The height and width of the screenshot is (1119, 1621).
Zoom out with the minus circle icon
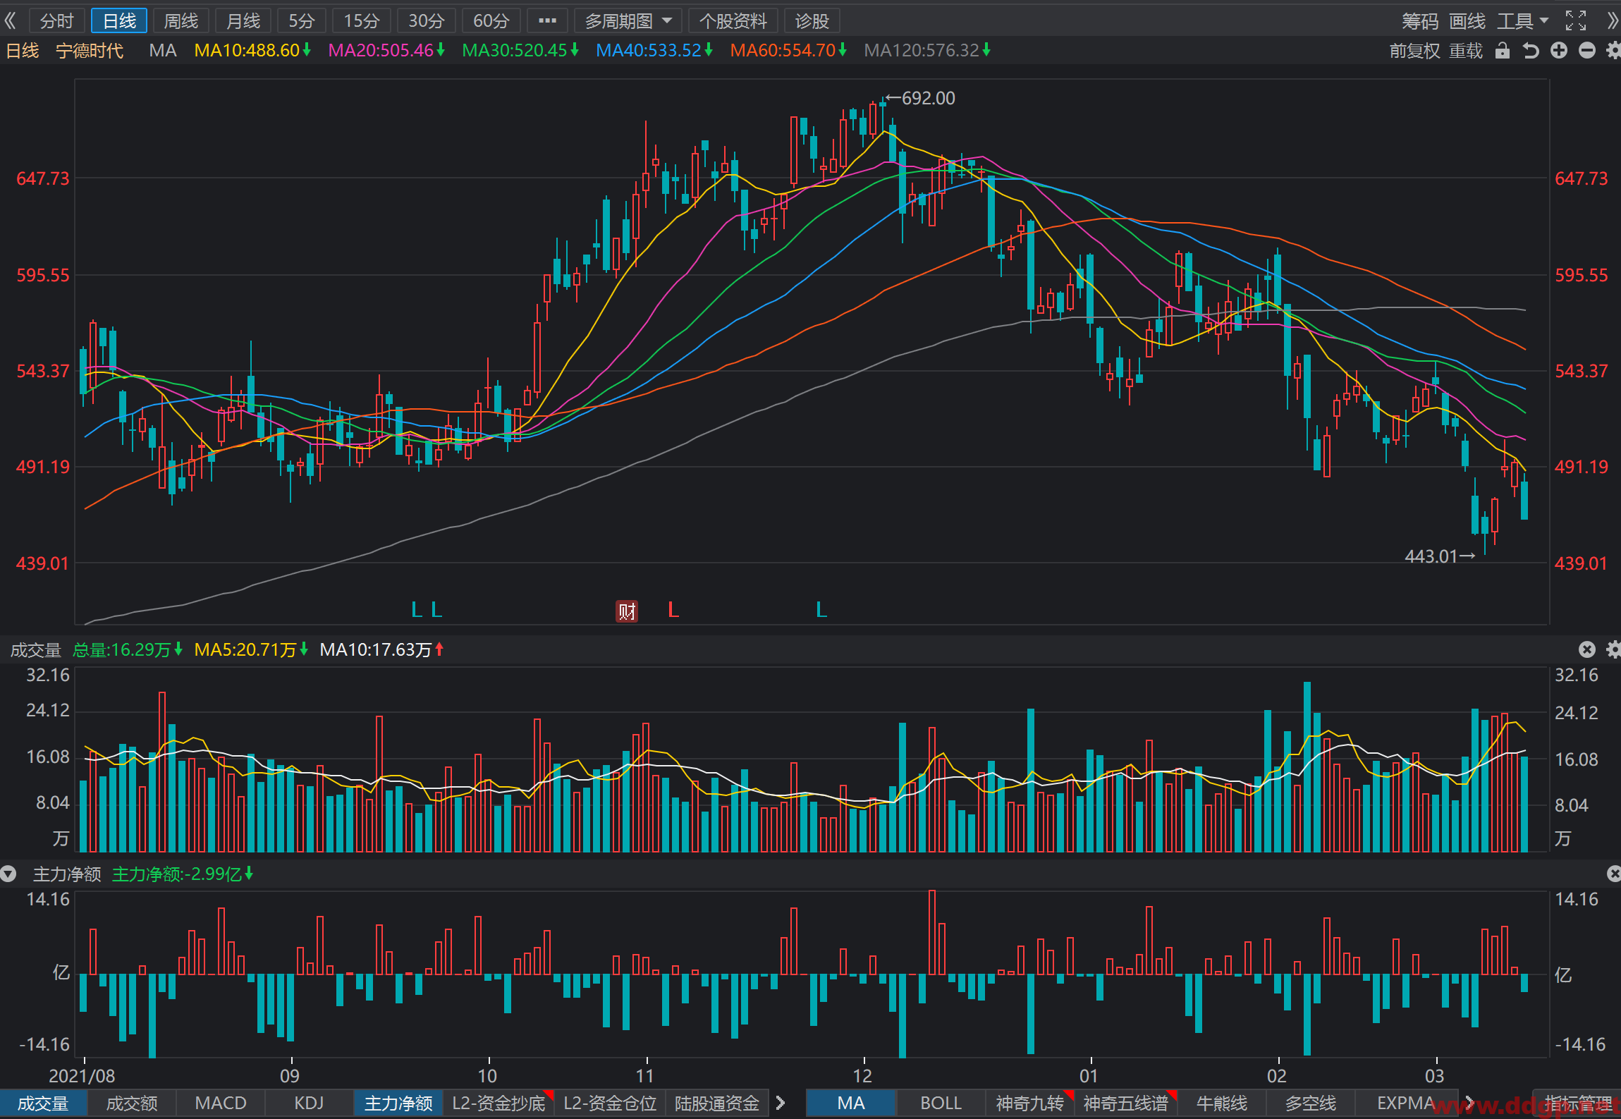point(1587,51)
